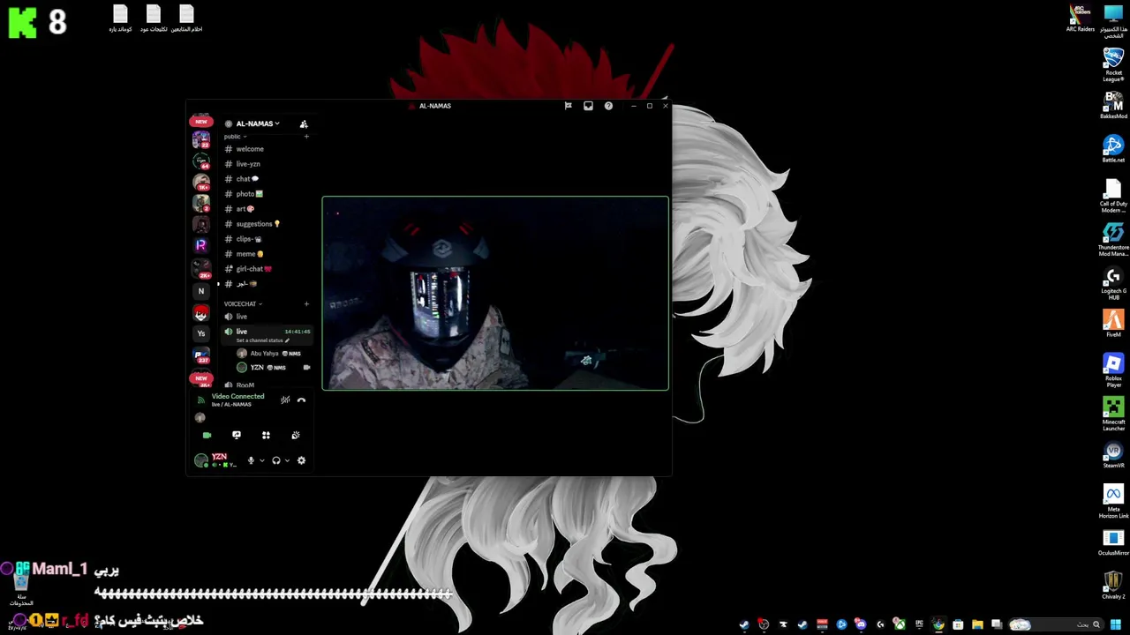Open Minecraft Launcher desktop shortcut
Image resolution: width=1130 pixels, height=635 pixels.
pyautogui.click(x=1113, y=415)
